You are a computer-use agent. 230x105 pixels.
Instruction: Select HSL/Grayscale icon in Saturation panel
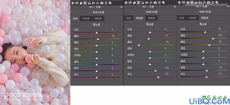coord(139,3)
